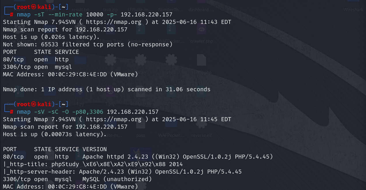366x190 pixels.
Task: Click the http-title phpStudy output line
Action: click(93, 164)
